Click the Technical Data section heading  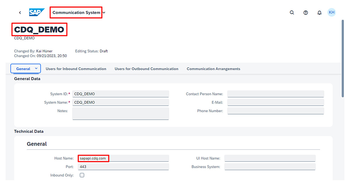point(29,131)
